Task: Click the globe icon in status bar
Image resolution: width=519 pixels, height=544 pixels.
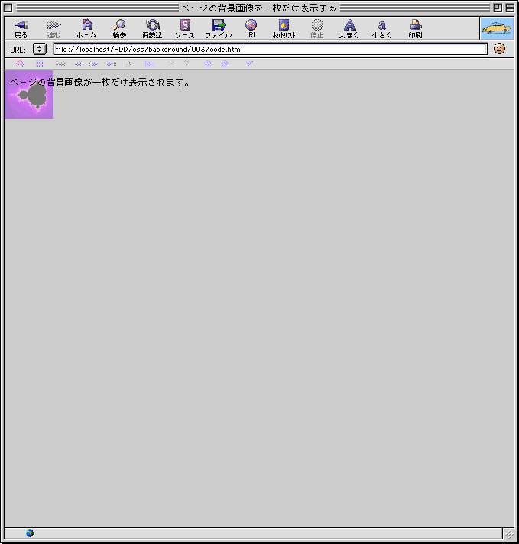Action: coord(30,533)
